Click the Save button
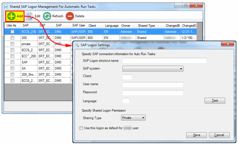The image size is (238, 145). pyautogui.click(x=196, y=135)
